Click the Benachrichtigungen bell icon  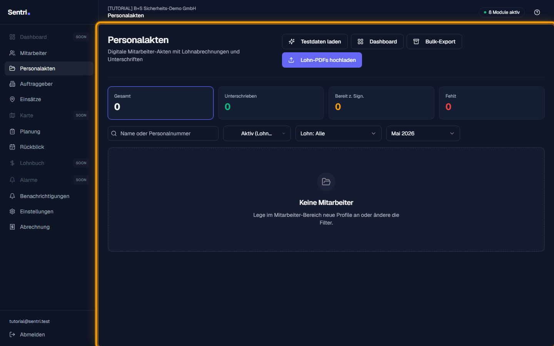12,196
